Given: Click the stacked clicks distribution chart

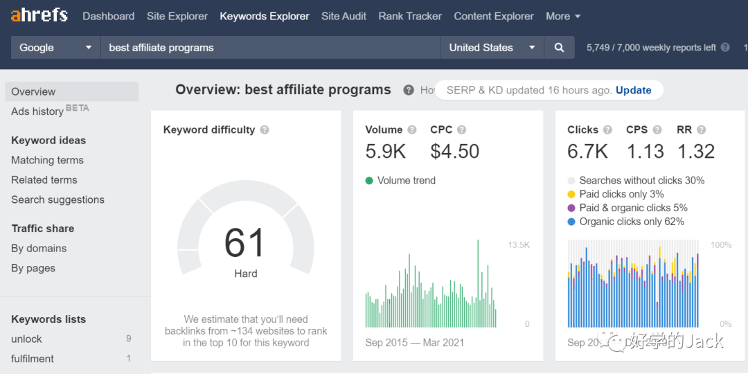Looking at the screenshot, I should tap(633, 283).
